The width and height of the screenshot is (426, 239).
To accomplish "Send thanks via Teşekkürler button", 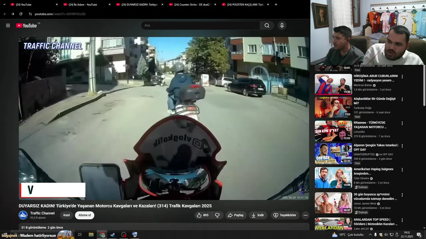I will [x=285, y=215].
